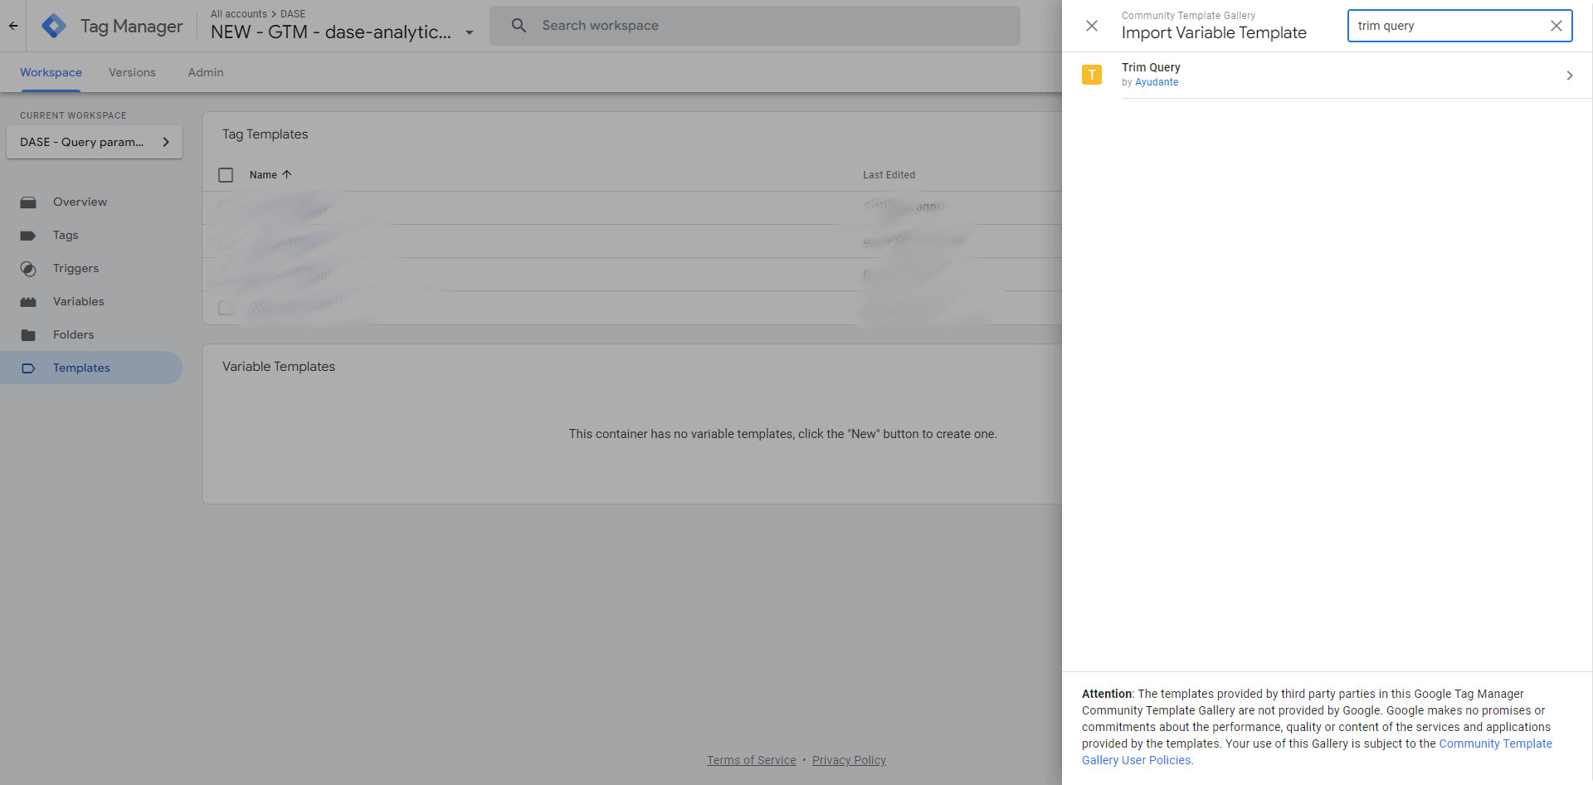Click the Folders icon in sidebar

pos(28,335)
